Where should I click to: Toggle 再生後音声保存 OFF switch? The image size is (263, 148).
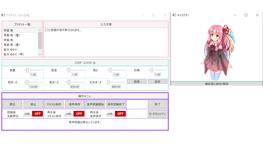pos(116,114)
